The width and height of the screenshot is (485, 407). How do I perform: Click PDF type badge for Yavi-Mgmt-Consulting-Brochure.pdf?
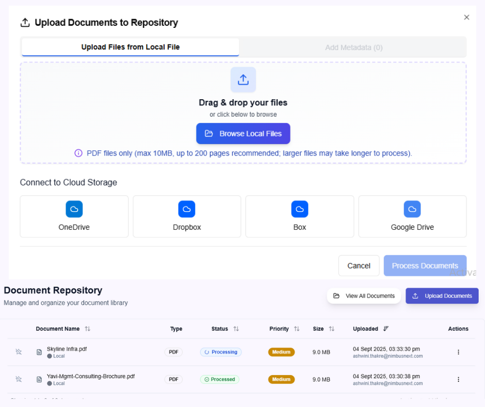173,379
